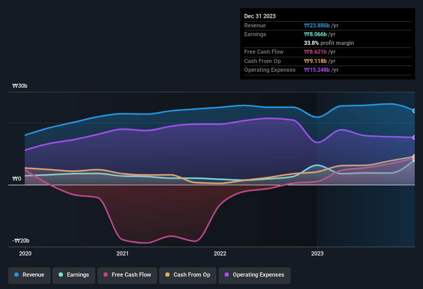Click the purple Operating Expenses end marker
423x289 pixels.
pos(414,137)
